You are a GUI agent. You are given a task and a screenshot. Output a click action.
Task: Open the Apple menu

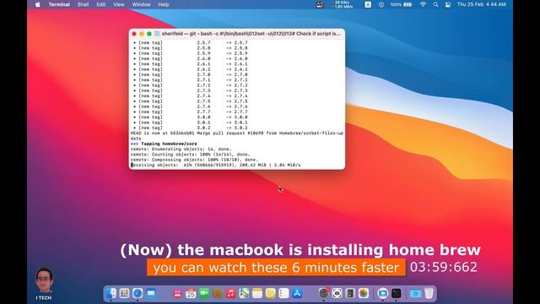38,4
